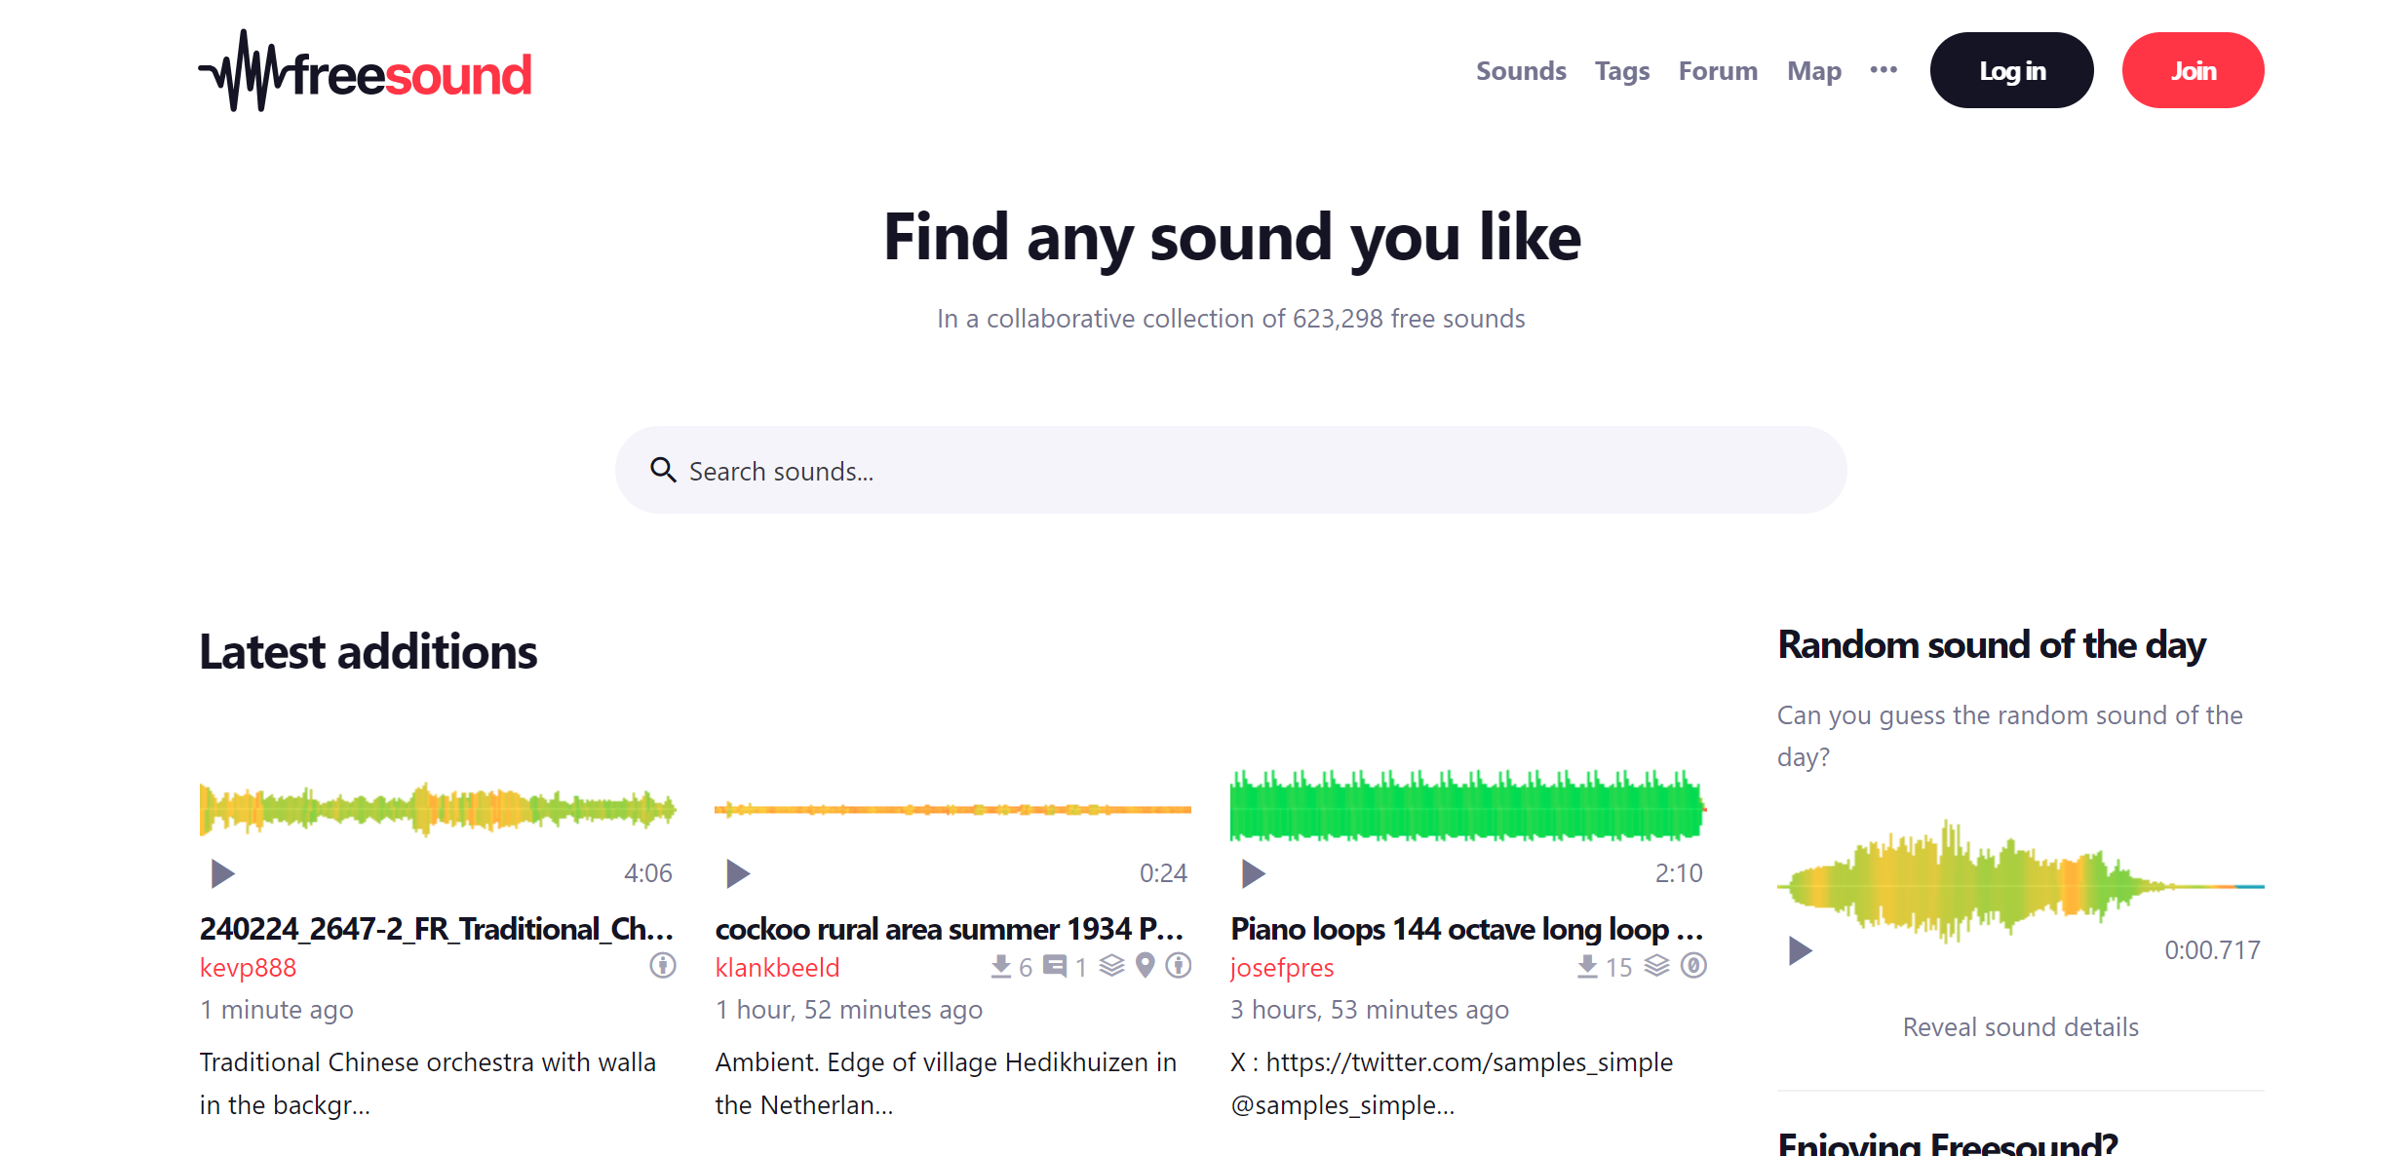Image resolution: width=2408 pixels, height=1156 pixels.
Task: Seek within the Piano loops waveform
Action: 1467,807
